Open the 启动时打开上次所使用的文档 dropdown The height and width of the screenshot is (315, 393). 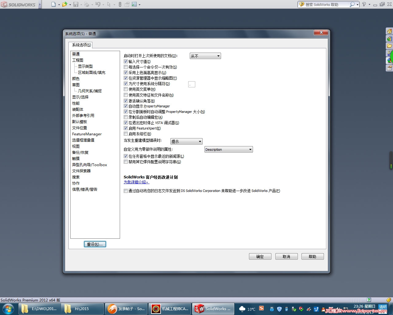click(x=205, y=56)
